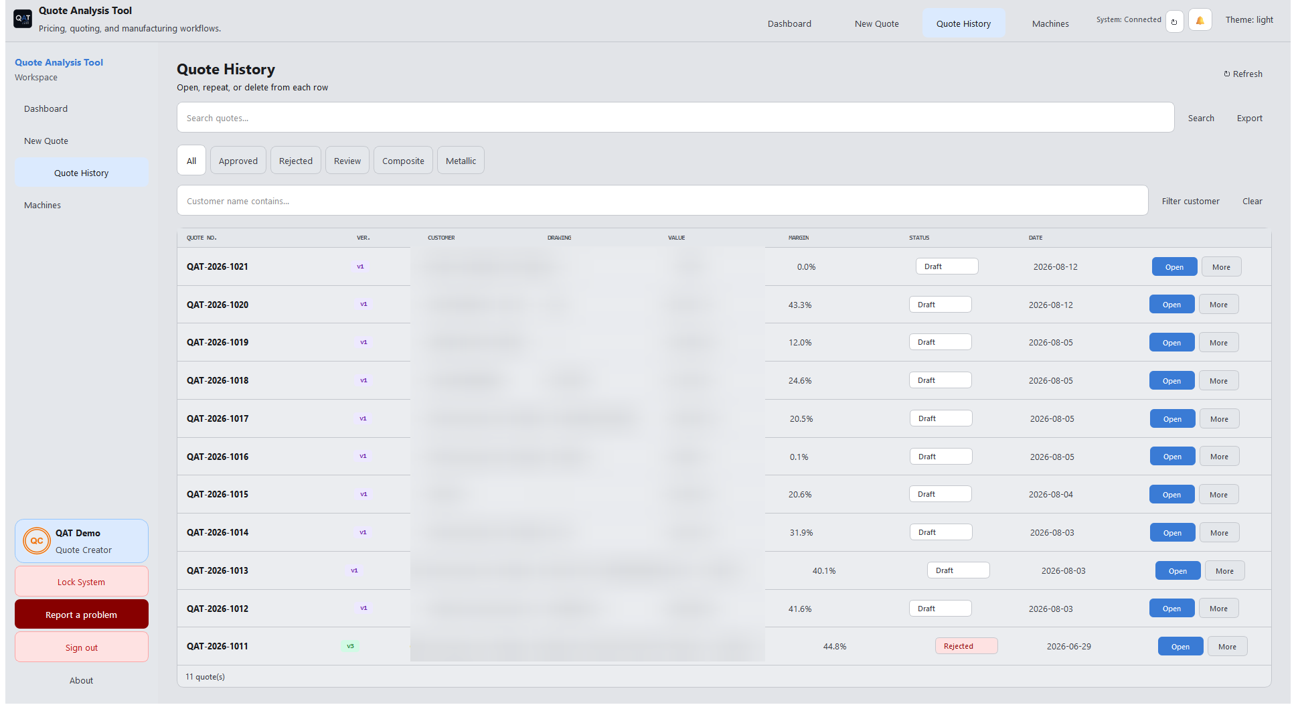Screen dimensions: 1296x709
Task: Expand More options for QAT-2026-1016
Action: [1219, 457]
